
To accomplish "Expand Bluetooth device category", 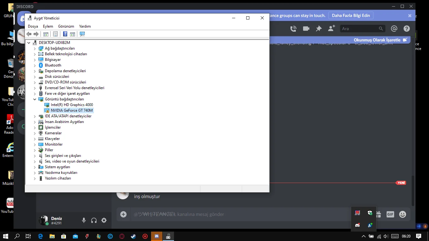I will coord(35,65).
